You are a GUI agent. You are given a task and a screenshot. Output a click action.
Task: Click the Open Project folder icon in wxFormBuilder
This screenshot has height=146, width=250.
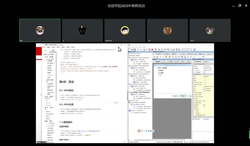tap(132, 50)
